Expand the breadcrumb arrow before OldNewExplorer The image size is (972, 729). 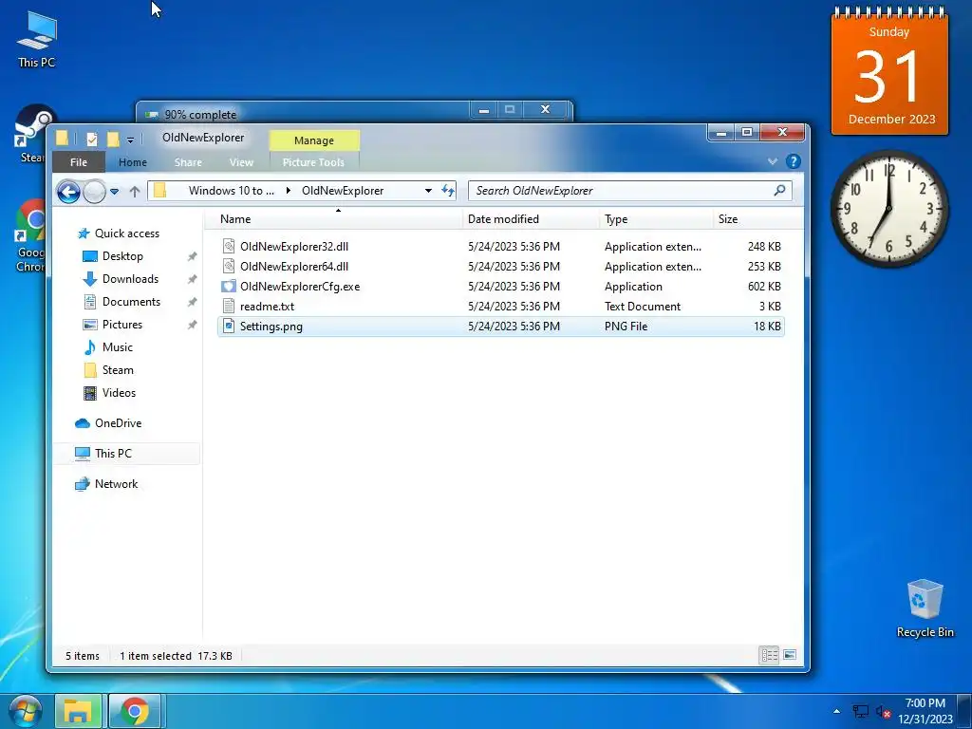[x=289, y=191]
